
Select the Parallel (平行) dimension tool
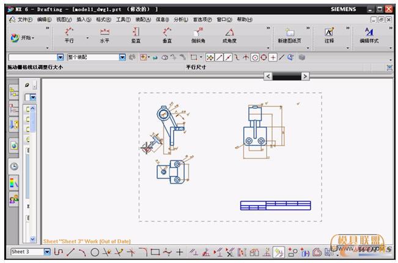[x=69, y=35]
